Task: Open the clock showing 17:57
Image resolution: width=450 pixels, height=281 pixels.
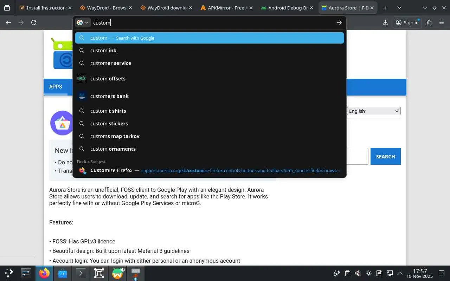Action: [420, 273]
